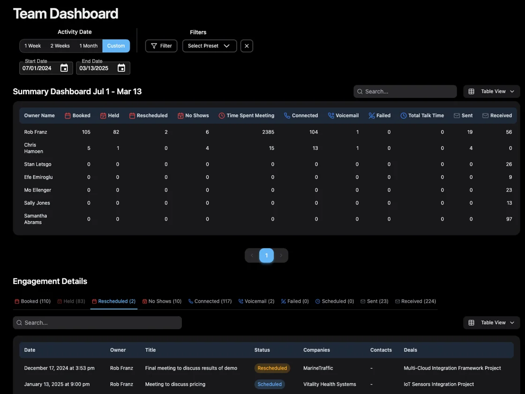Click the next page arrow below the Summary table

tap(281, 255)
